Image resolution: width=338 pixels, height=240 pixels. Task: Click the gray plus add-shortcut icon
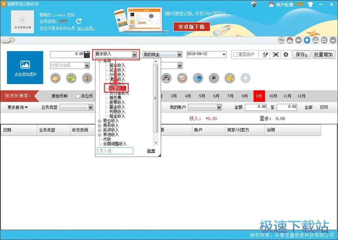[246, 78]
